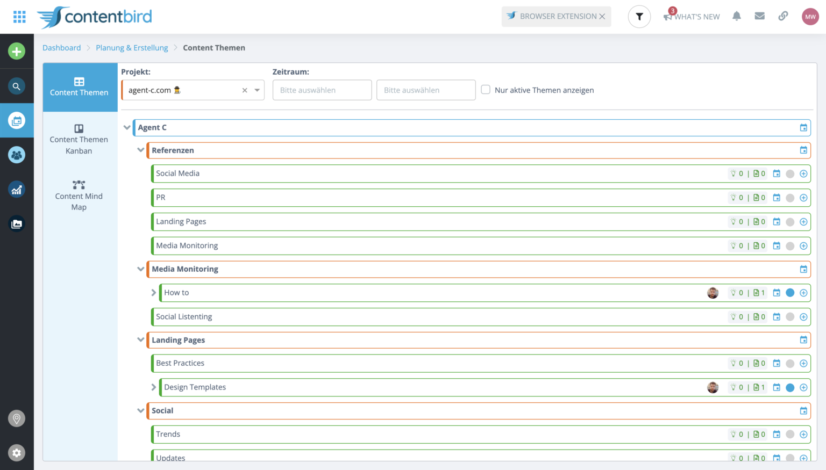Viewport: 826px width, 470px height.
Task: Click the settings gear in left sidebar
Action: coord(17,453)
